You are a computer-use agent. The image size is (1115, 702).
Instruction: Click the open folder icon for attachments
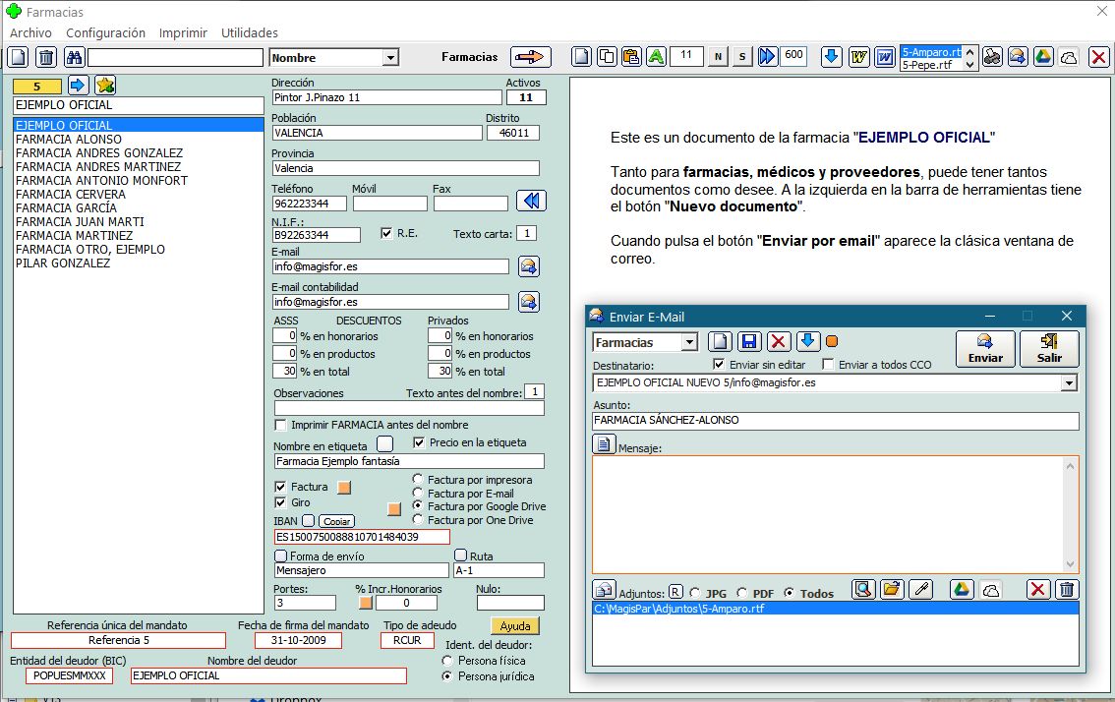pyautogui.click(x=891, y=590)
